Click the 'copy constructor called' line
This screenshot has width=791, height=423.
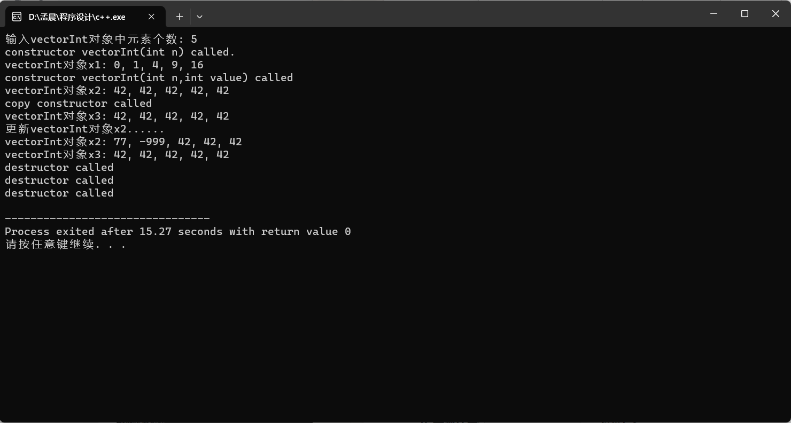tap(78, 103)
